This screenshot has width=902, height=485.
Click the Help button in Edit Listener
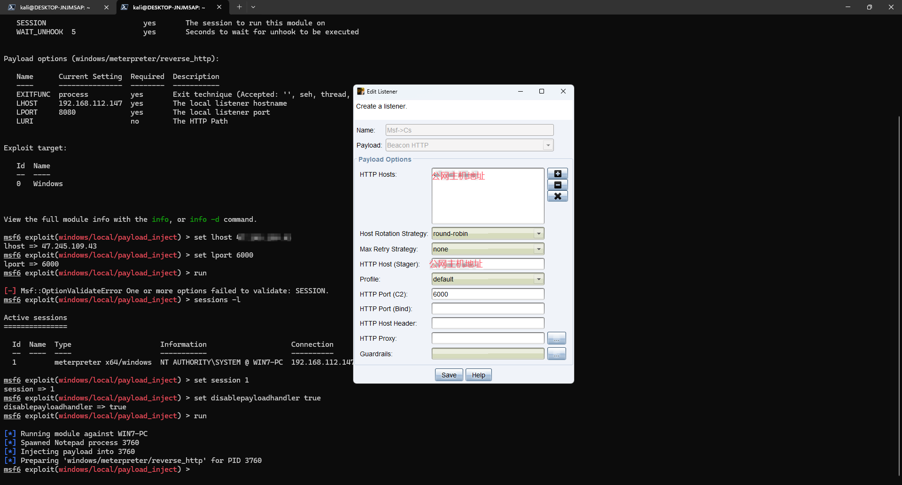click(x=478, y=375)
